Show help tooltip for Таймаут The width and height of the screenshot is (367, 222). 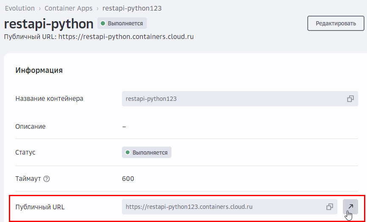[47, 179]
